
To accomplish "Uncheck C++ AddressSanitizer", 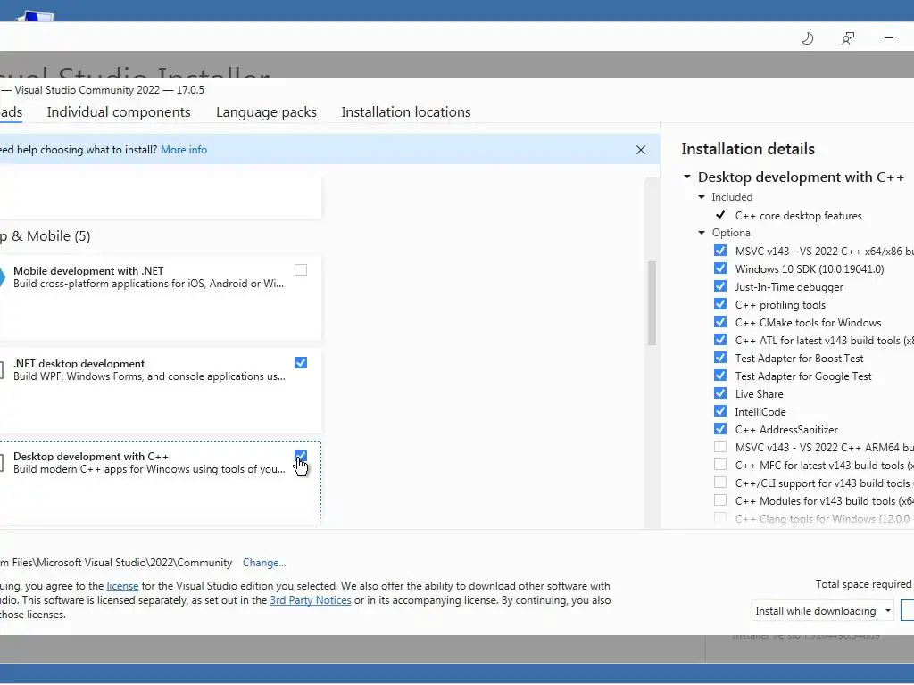I will pos(720,429).
